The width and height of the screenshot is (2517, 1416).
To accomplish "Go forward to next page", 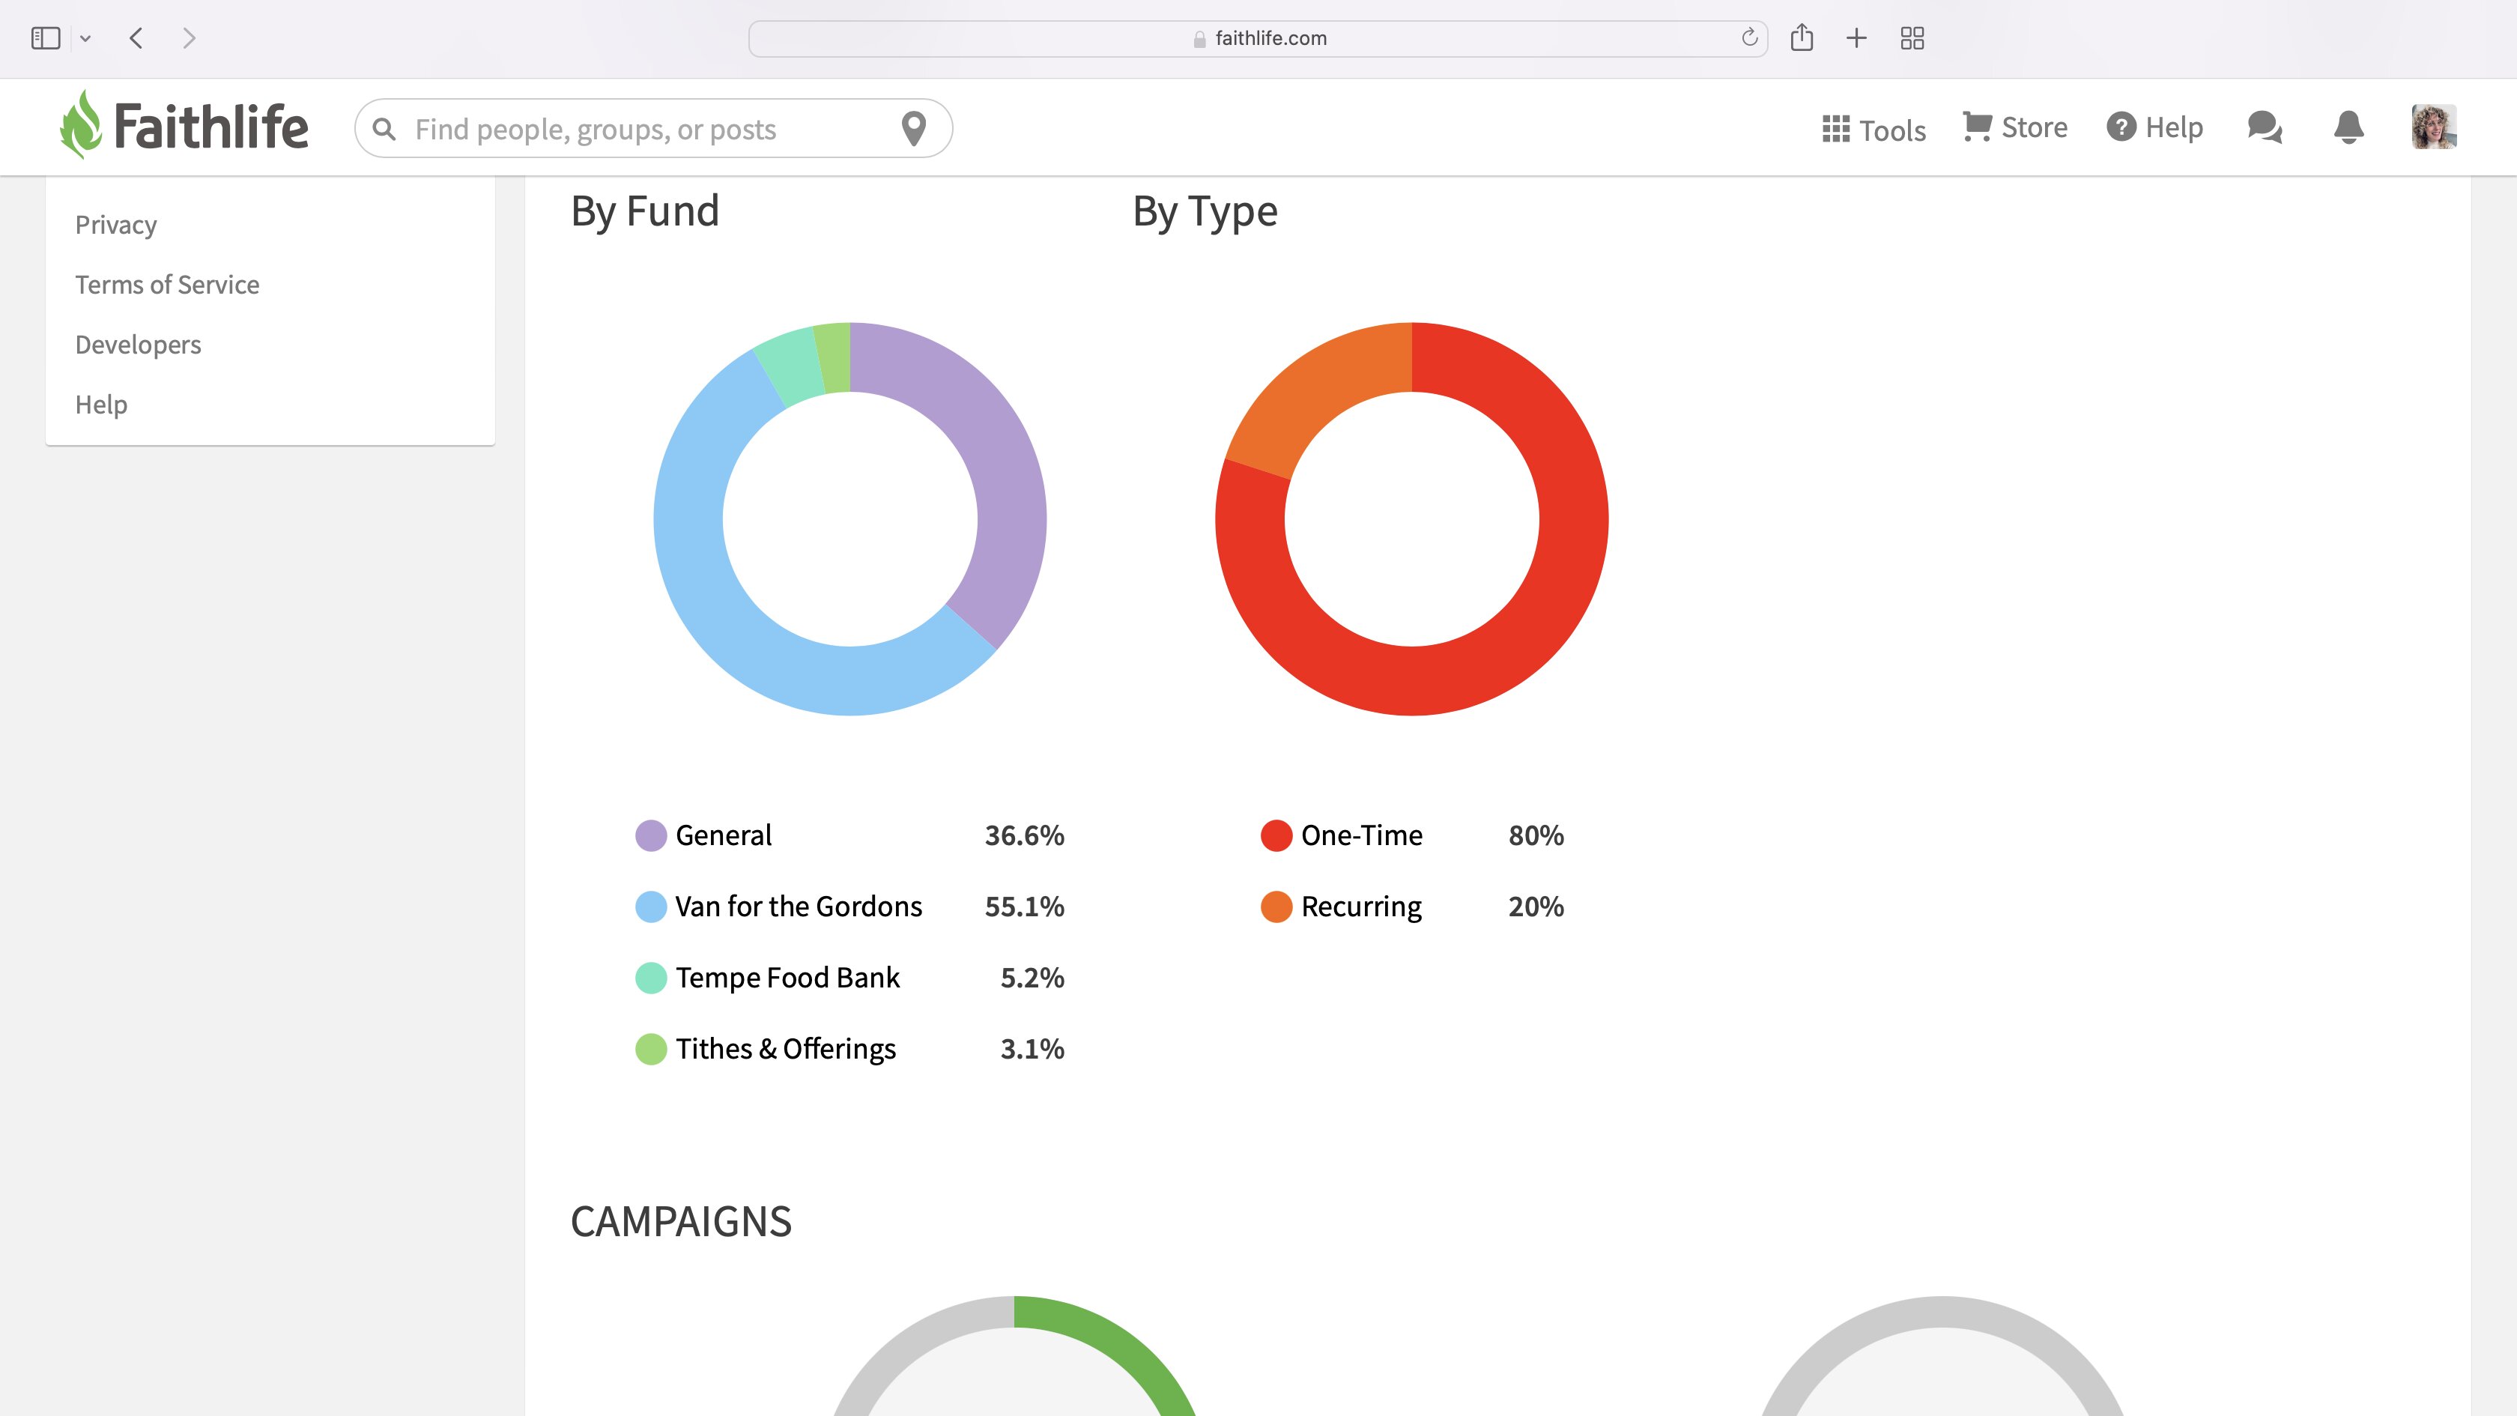I will (190, 38).
